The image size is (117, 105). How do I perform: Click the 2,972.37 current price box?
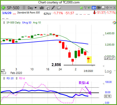pyautogui.click(x=109, y=58)
